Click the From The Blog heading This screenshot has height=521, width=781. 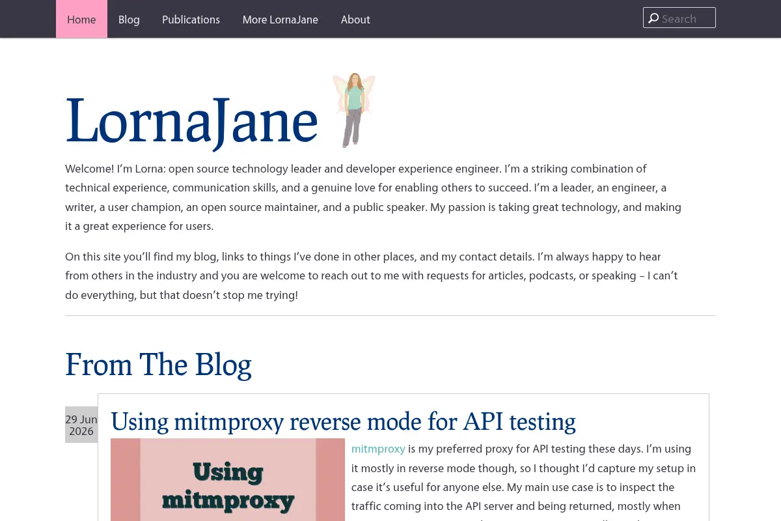point(158,365)
